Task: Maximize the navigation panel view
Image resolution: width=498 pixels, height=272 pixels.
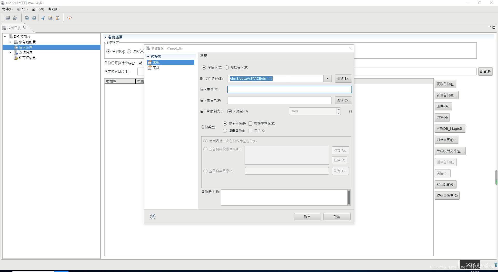Action: (494, 27)
